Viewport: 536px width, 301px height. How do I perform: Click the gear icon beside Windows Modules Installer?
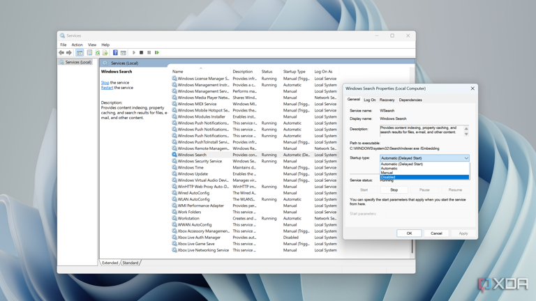[x=174, y=116]
